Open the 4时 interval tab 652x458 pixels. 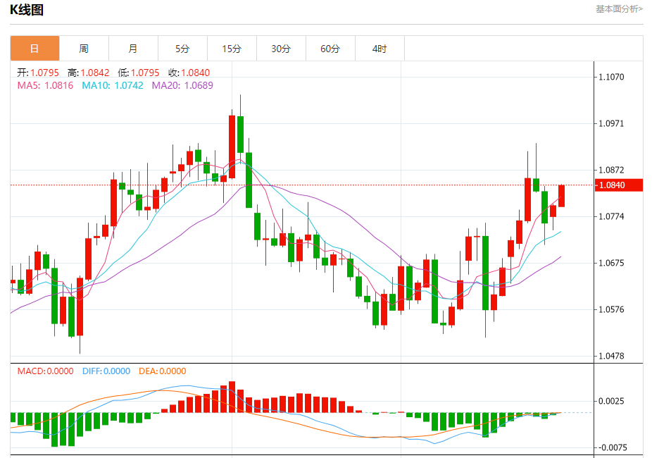tap(380, 49)
